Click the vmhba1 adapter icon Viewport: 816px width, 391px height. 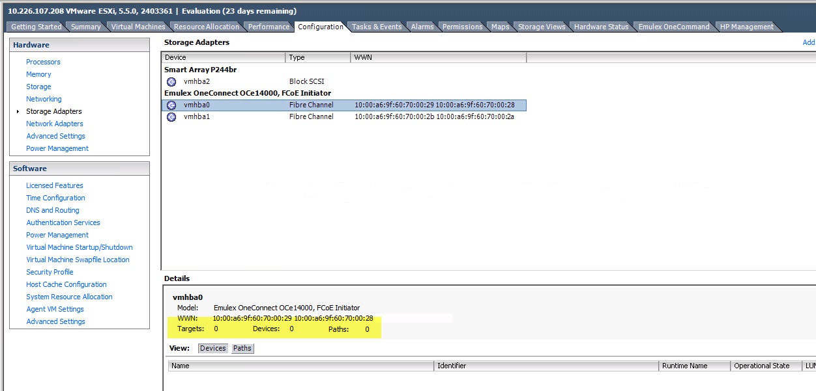pyautogui.click(x=171, y=117)
